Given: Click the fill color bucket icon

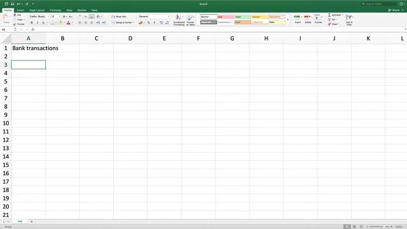Looking at the screenshot, I should (60, 23).
